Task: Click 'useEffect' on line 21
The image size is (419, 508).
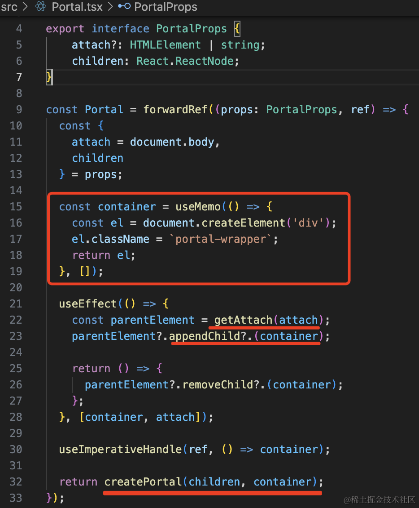Action: click(x=87, y=303)
